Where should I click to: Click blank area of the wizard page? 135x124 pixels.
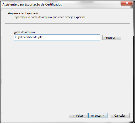click(x=67, y=75)
